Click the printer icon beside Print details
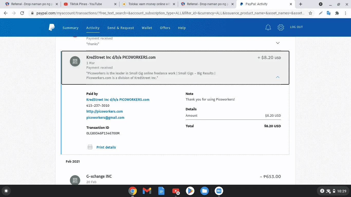This screenshot has height=197, width=351. coord(90,147)
